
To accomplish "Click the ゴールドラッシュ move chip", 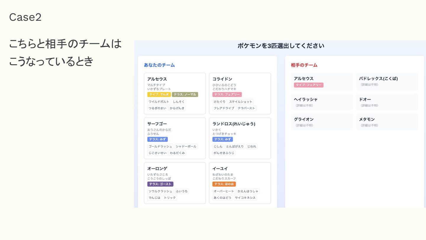I will [160, 146].
